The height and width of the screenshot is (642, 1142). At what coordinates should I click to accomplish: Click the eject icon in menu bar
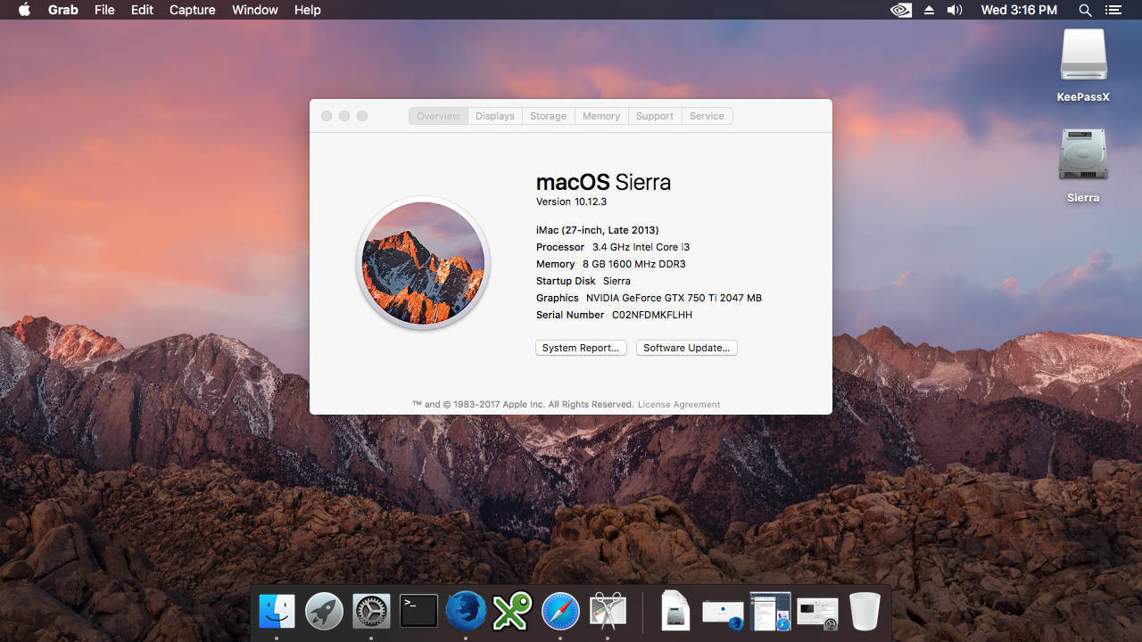tap(929, 10)
